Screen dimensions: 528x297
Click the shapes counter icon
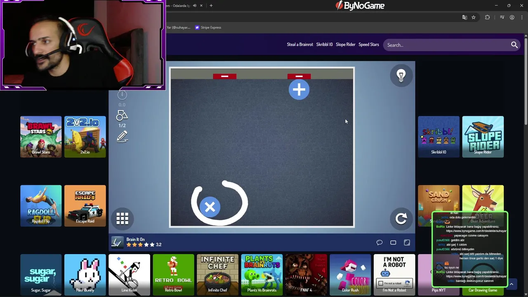point(122,116)
